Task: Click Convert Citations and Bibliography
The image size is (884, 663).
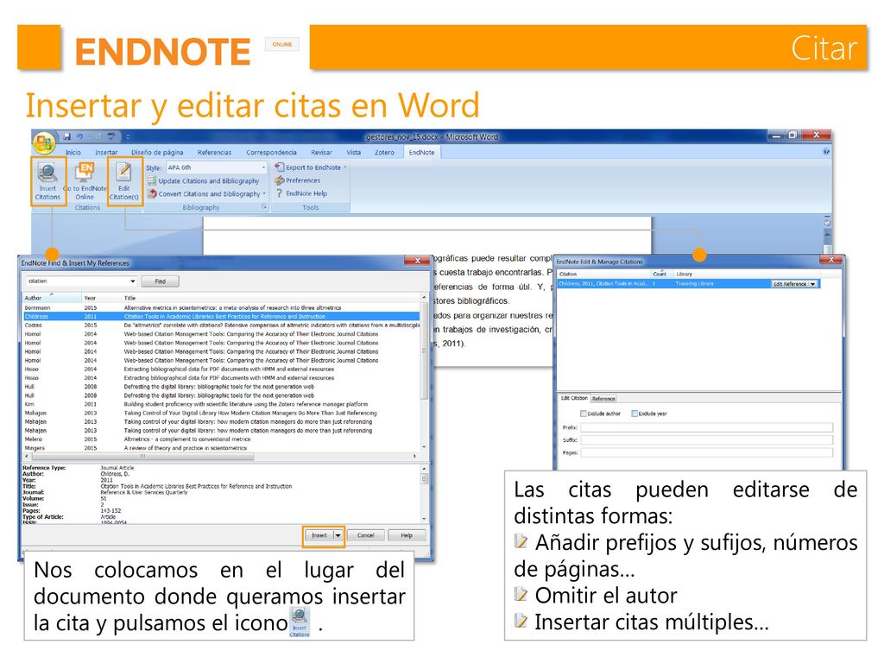Action: click(205, 194)
